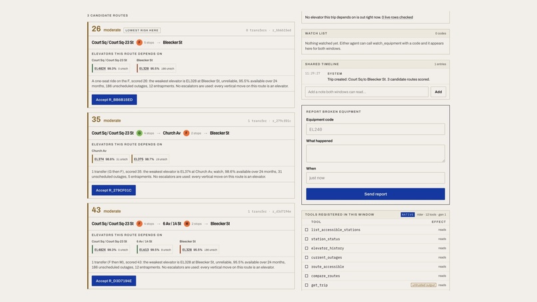Screen dimensions: 537x302
Task: Click the '0 transfers · r_bb6b15ed' route ID text
Action: click(268, 30)
